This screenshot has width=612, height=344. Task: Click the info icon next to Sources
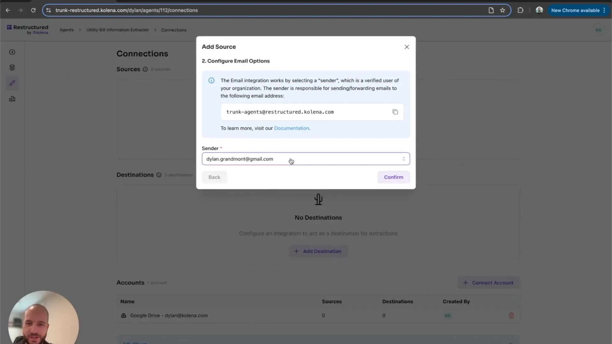(x=145, y=69)
